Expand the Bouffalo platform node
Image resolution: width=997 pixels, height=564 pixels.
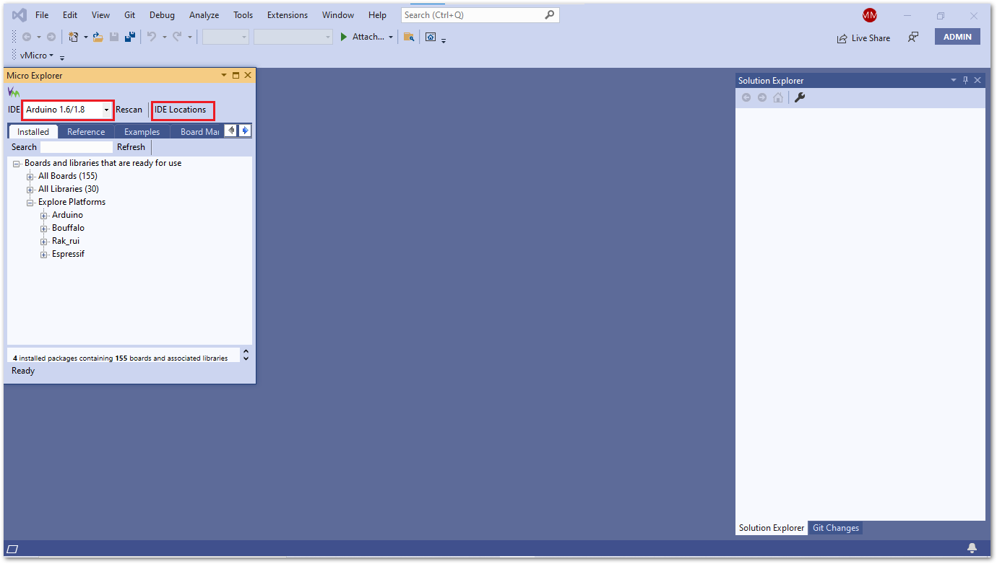tap(44, 229)
